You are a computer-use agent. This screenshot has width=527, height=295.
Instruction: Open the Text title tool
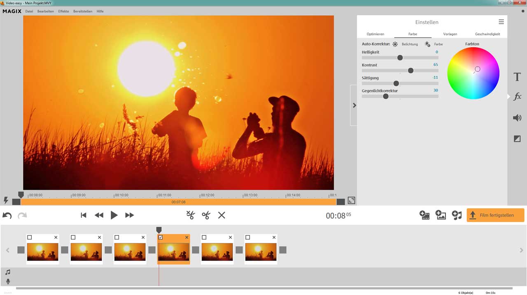tap(517, 77)
